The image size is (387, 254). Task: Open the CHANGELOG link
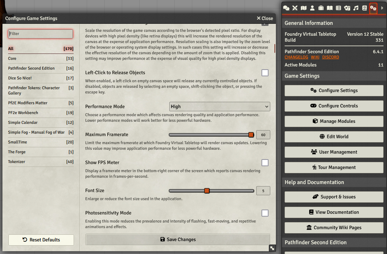click(296, 57)
